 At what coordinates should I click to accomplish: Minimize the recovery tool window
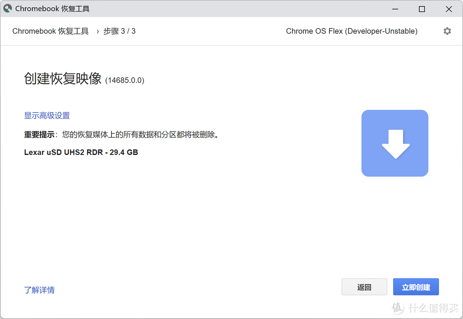click(x=394, y=9)
